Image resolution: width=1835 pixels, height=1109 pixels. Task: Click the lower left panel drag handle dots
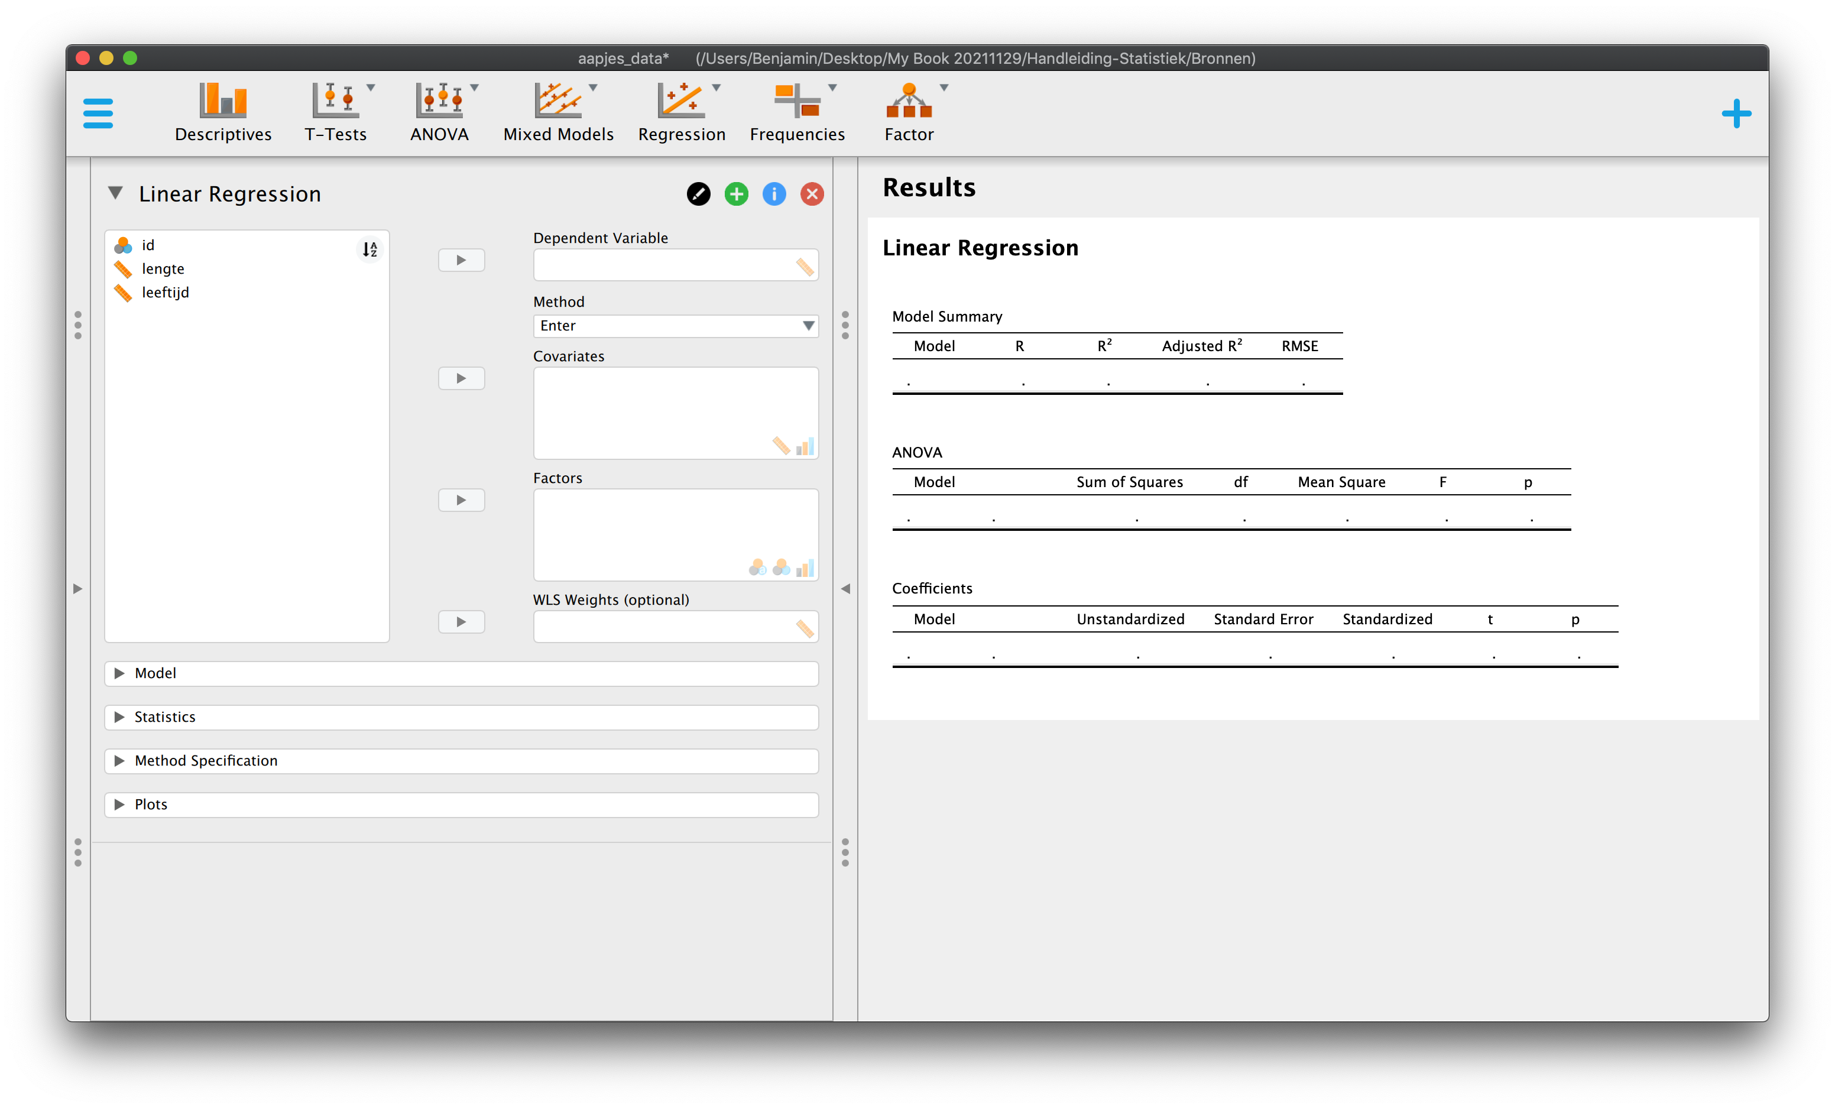77,853
